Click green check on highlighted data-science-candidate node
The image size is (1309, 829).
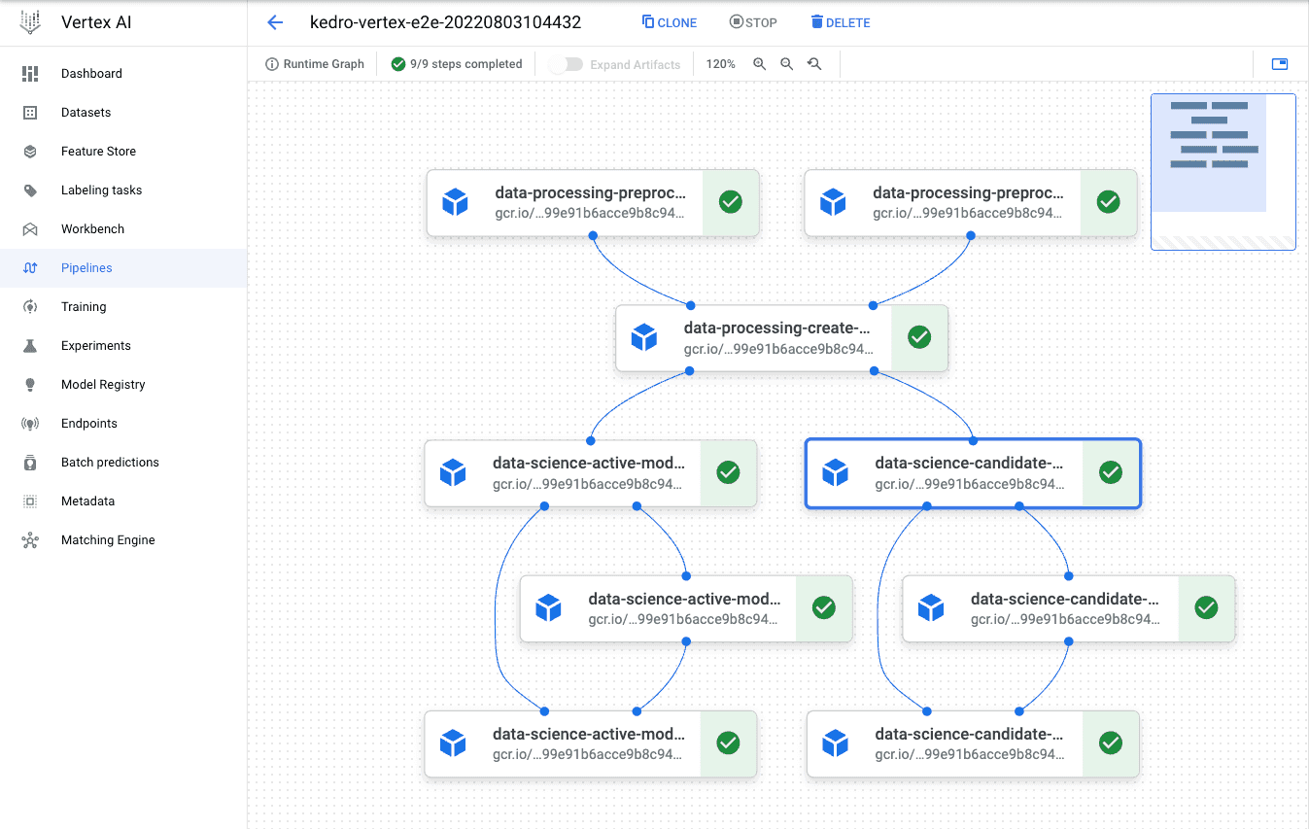tap(1111, 472)
